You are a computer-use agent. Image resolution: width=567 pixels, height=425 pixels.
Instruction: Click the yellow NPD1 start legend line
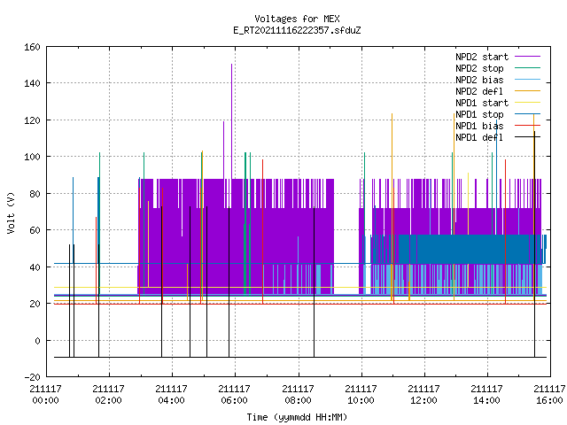528,103
